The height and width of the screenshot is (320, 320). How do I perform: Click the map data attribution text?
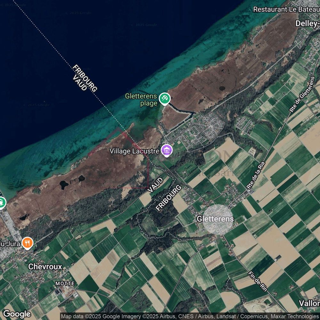tap(190, 316)
